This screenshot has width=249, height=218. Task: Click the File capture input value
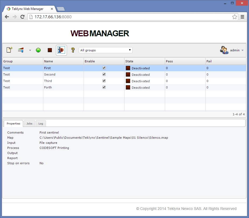pos(48,143)
